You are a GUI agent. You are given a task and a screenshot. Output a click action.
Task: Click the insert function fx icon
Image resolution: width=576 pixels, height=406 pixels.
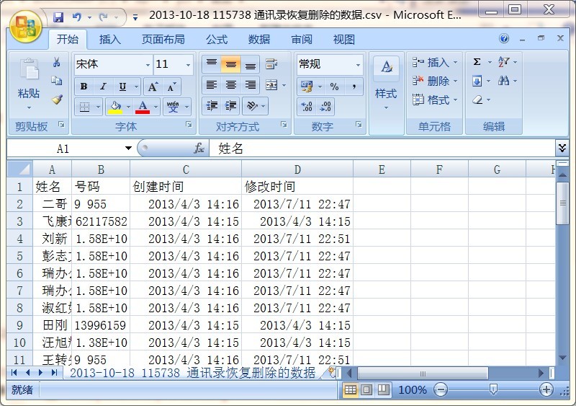(199, 148)
